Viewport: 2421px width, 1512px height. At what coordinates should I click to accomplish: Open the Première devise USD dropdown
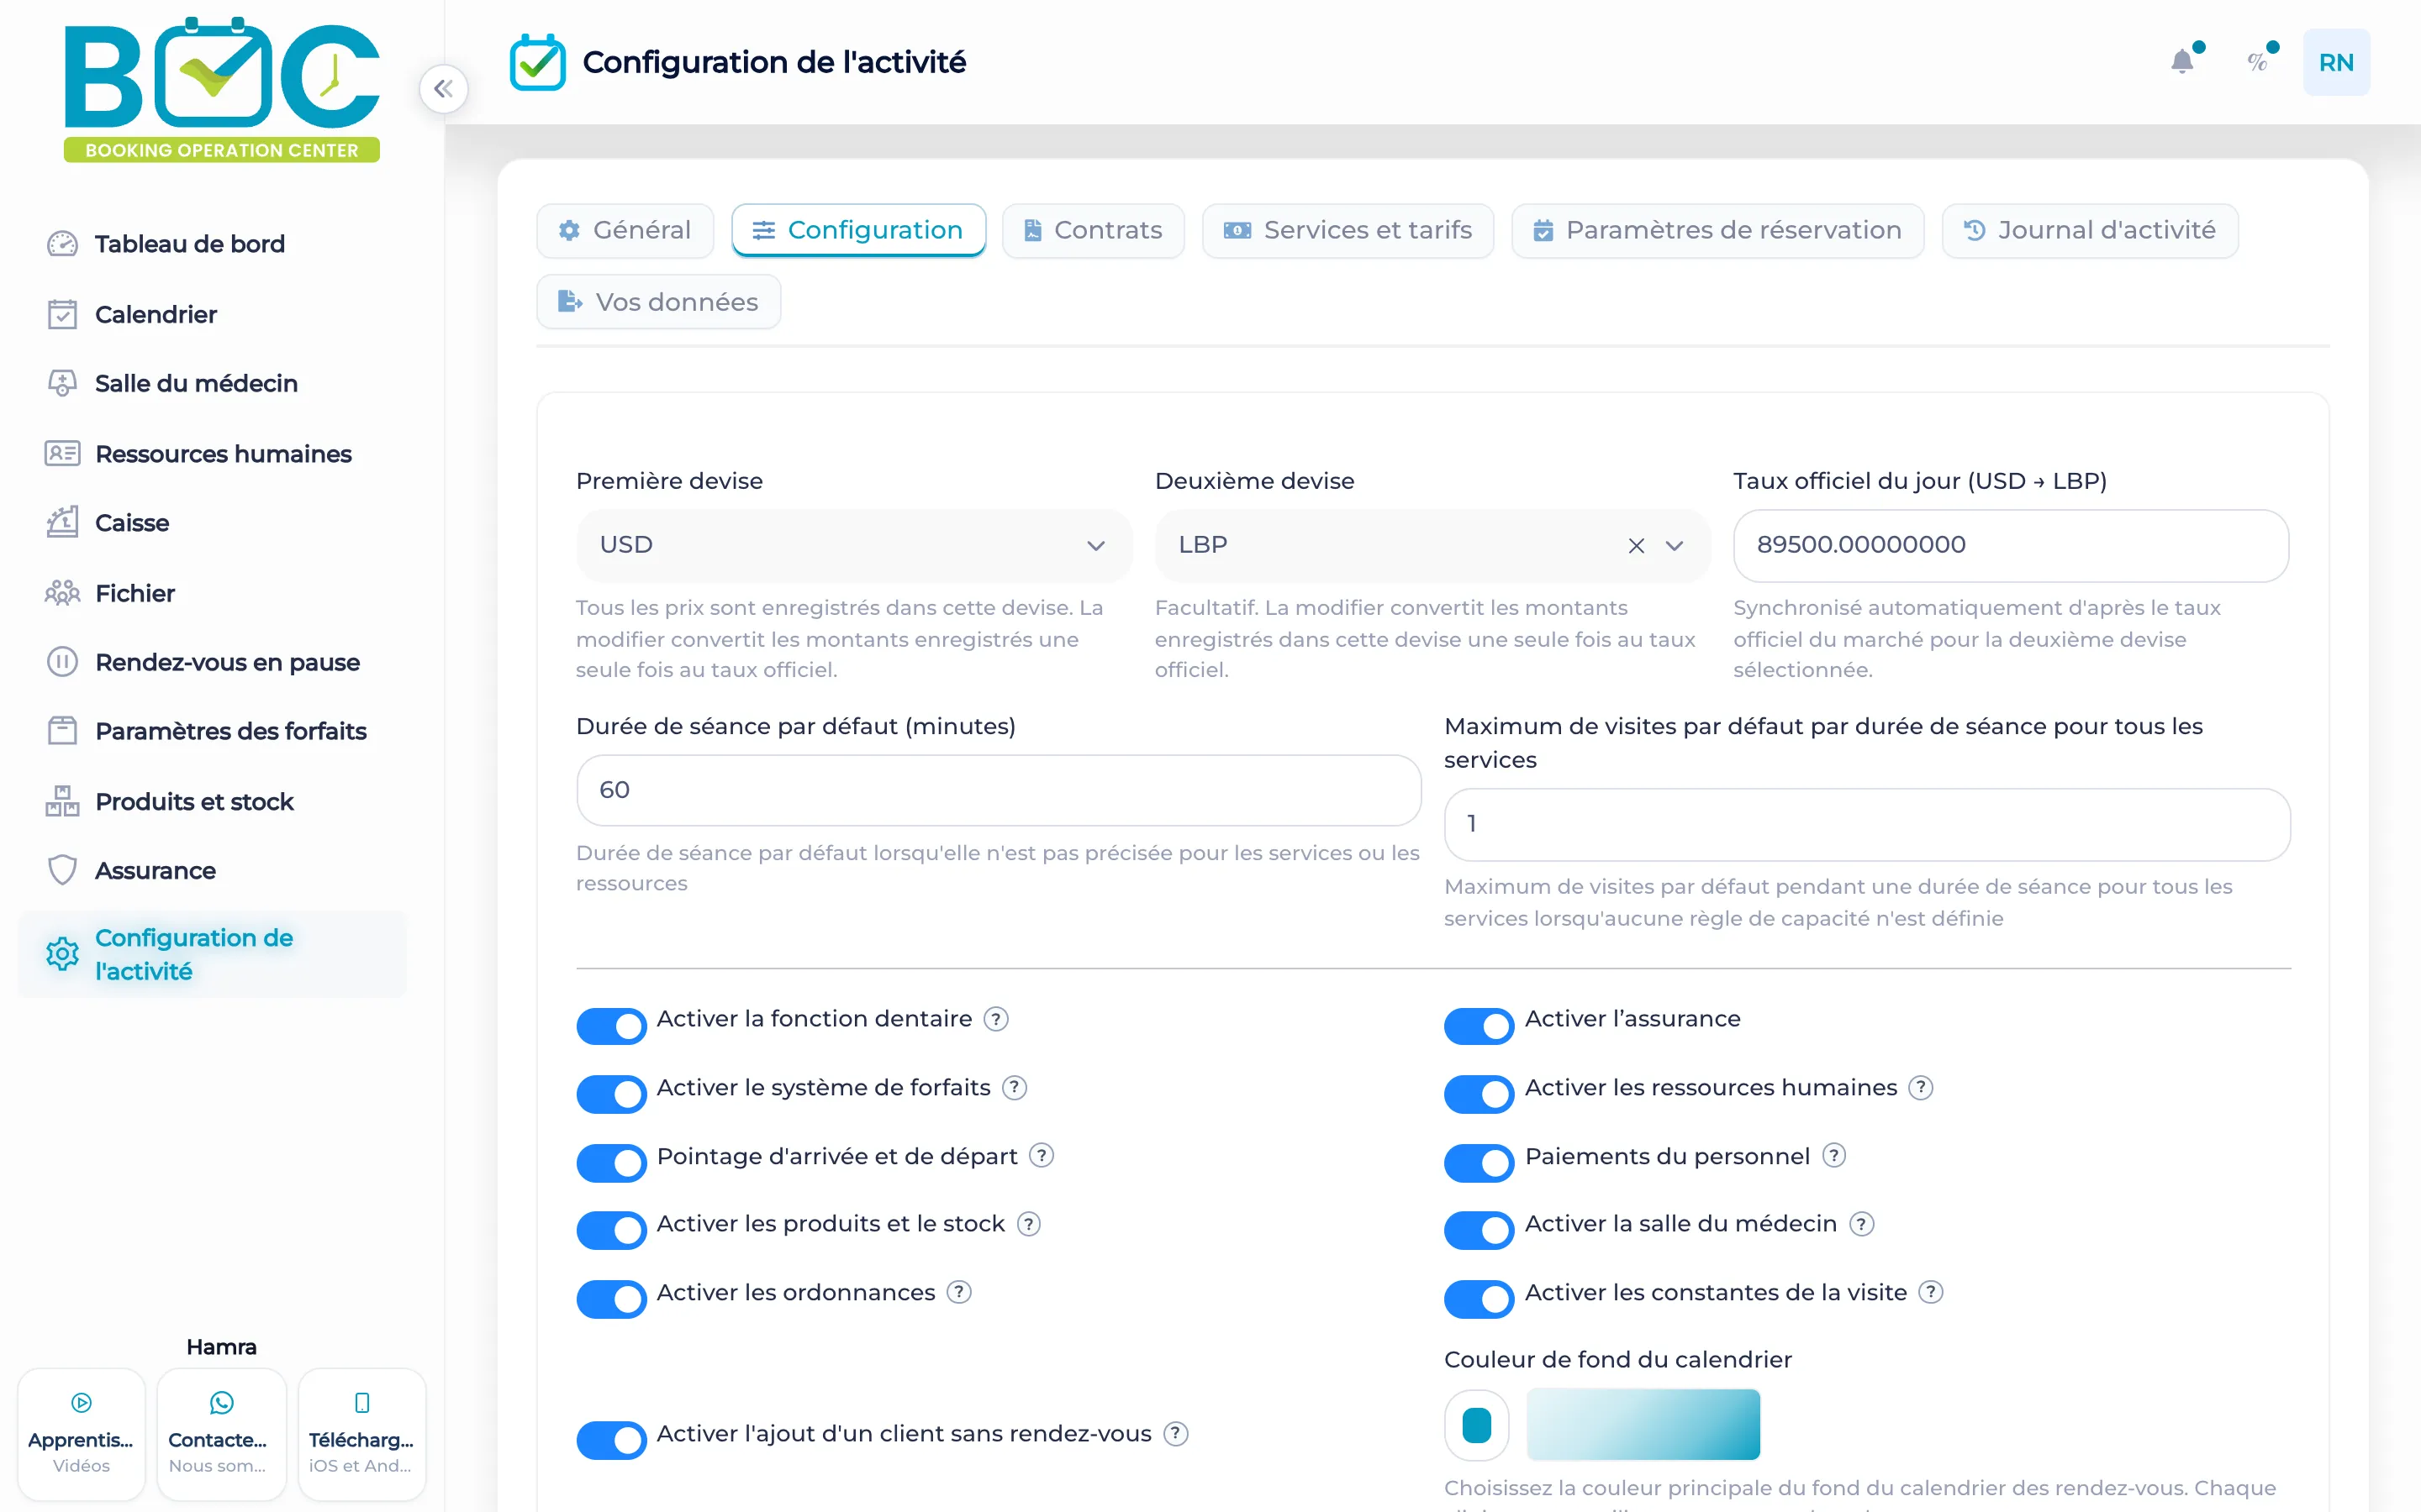(853, 545)
